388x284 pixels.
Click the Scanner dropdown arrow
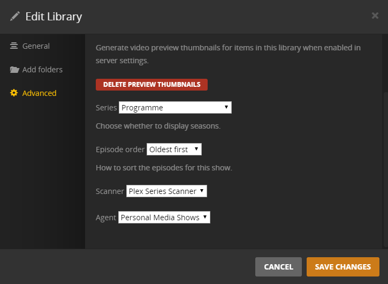pyautogui.click(x=202, y=191)
